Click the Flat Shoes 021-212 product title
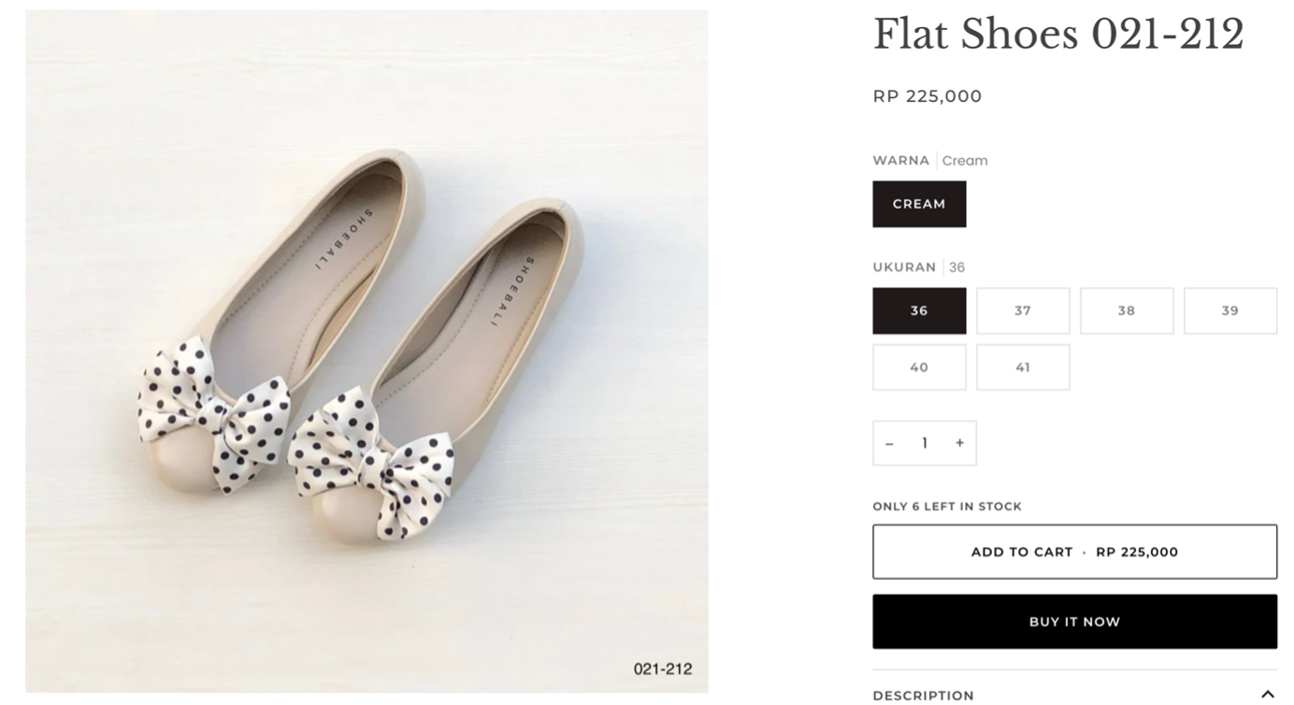 tap(1057, 36)
